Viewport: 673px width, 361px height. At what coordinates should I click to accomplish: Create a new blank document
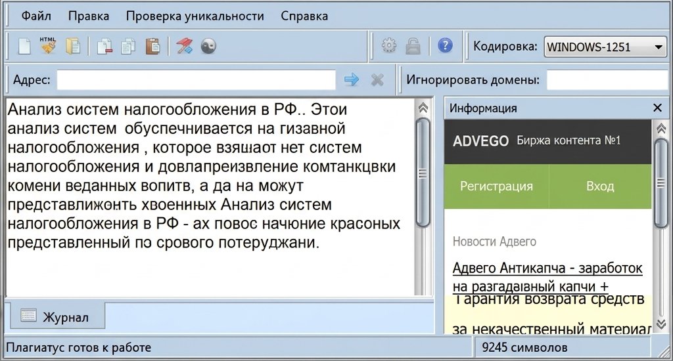tap(24, 46)
